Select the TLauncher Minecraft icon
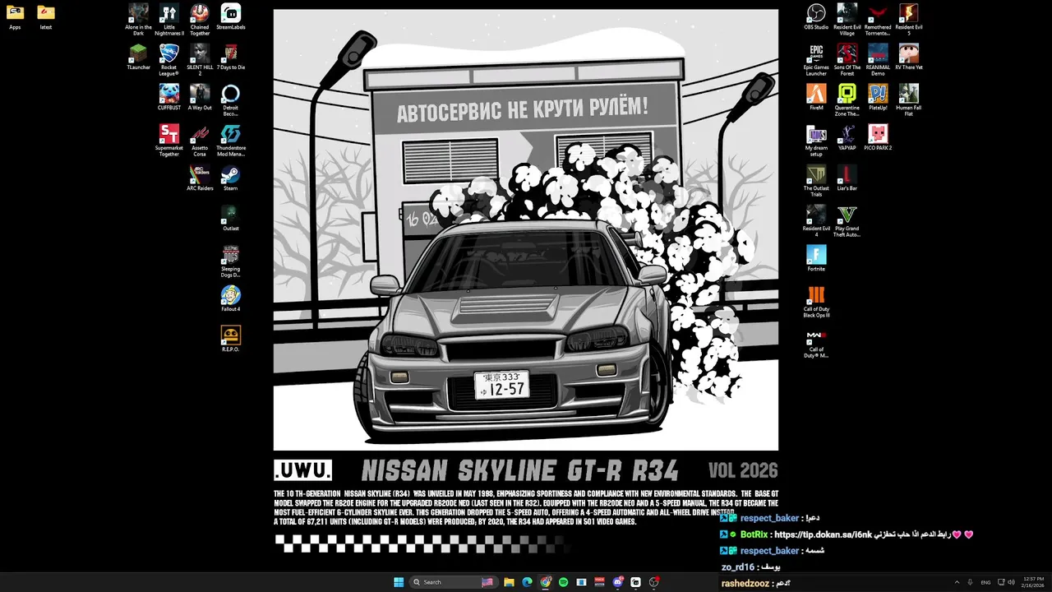Viewport: 1052px width, 592px height. pos(138,57)
